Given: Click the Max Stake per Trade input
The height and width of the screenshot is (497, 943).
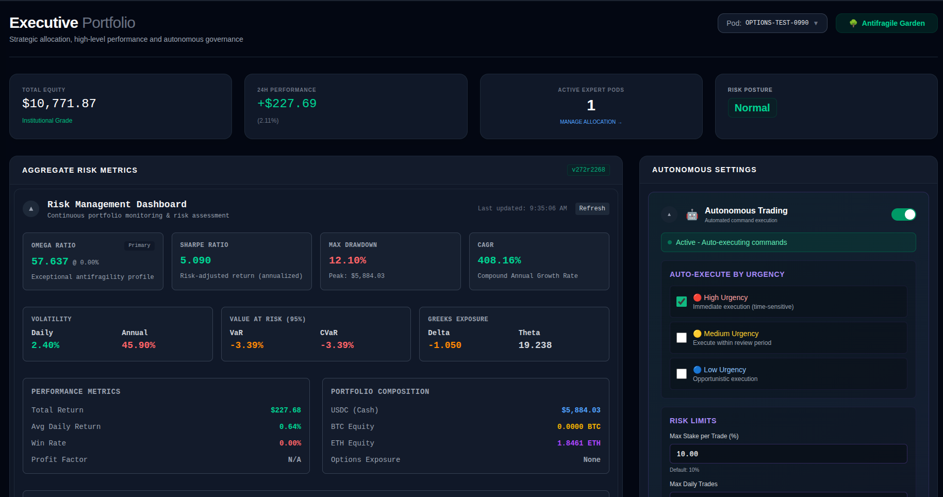Looking at the screenshot, I should pos(788,454).
